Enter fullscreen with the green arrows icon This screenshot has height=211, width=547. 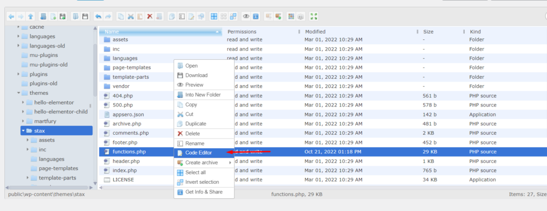314,16
